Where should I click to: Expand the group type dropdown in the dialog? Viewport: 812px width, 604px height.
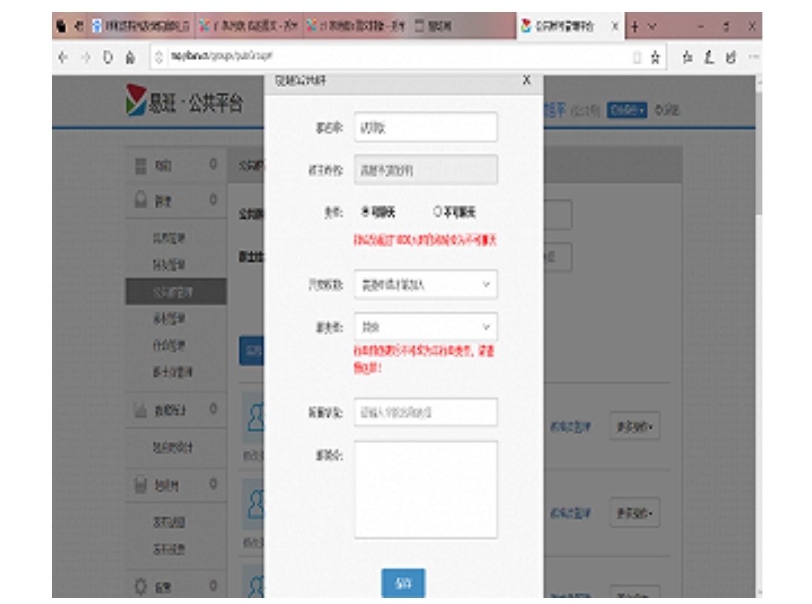tap(426, 327)
